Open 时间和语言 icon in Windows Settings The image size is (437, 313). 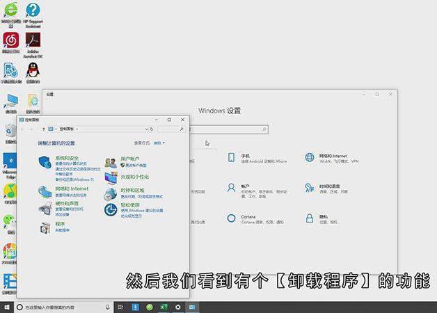coord(310,188)
